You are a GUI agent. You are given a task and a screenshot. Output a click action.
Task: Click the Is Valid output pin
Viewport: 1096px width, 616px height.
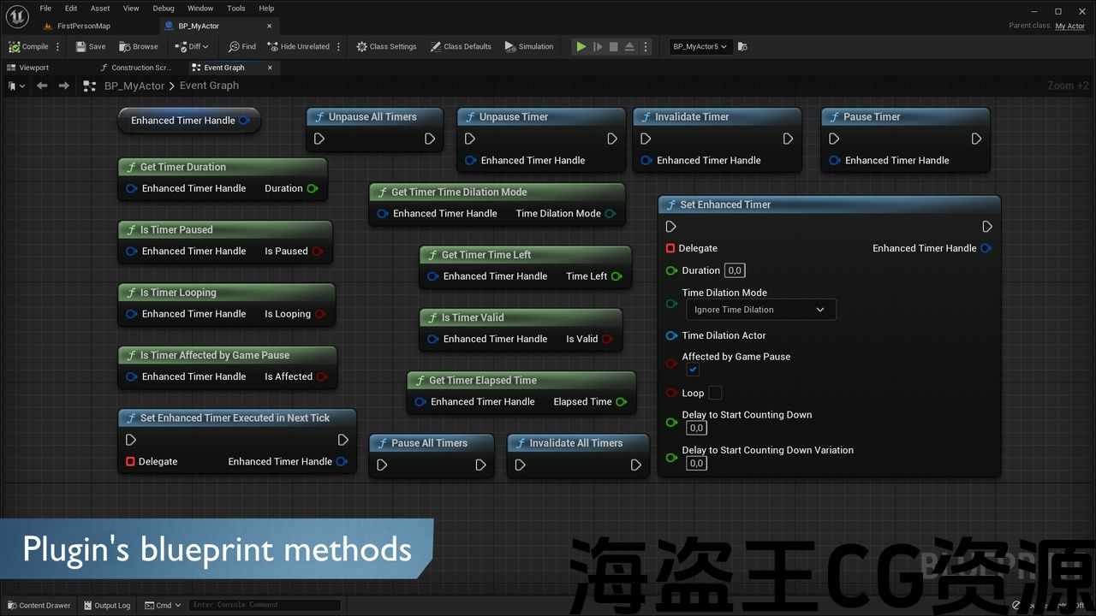(x=608, y=339)
